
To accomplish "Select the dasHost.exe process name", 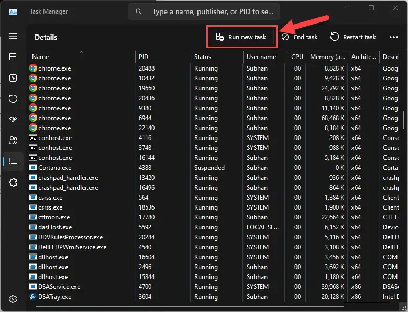I will click(x=55, y=227).
